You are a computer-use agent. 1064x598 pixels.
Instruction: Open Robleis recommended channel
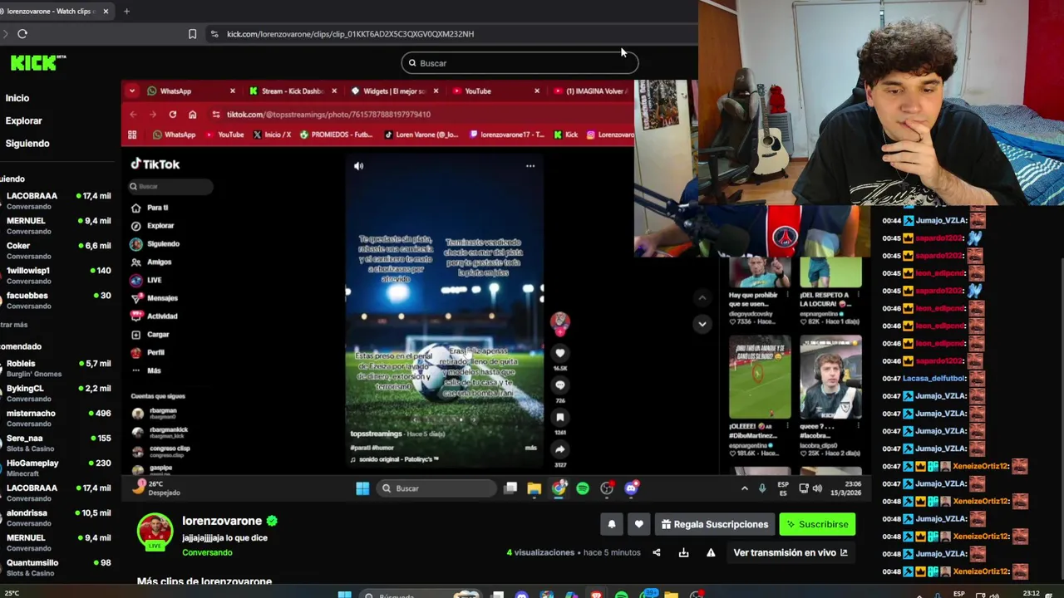(x=57, y=368)
